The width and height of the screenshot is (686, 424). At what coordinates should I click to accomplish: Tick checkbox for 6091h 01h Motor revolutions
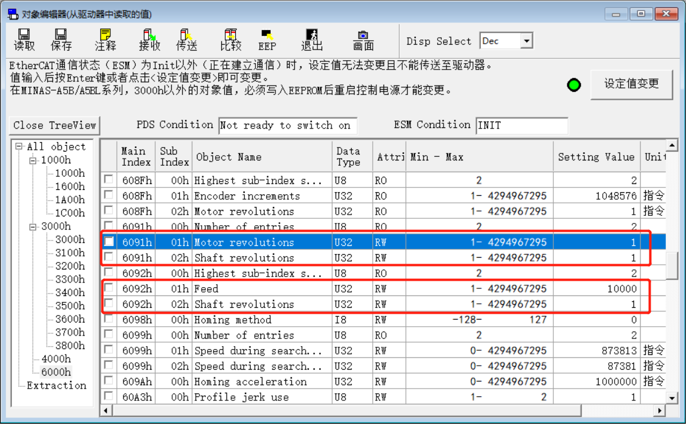(x=109, y=242)
